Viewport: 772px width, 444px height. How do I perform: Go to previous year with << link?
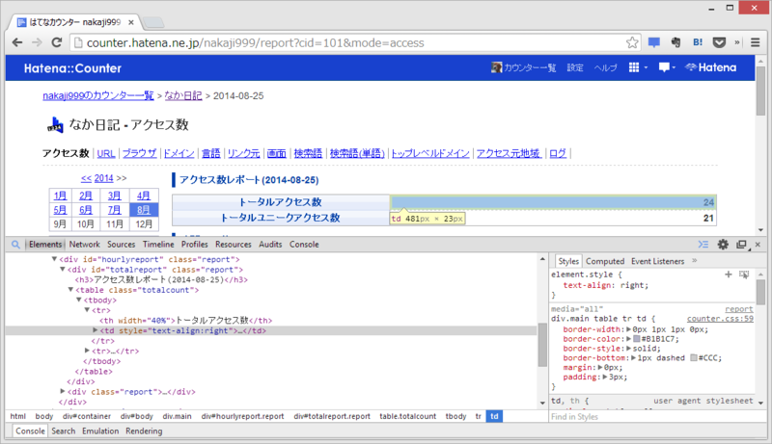[86, 178]
